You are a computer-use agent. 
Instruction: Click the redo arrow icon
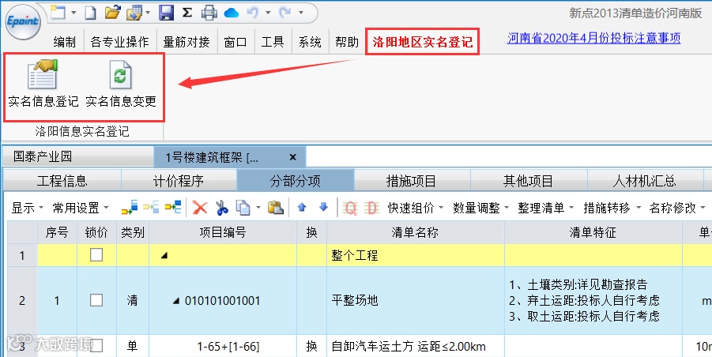tap(285, 13)
